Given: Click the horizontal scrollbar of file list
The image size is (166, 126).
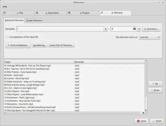Looking at the screenshot, I should [x=73, y=113].
